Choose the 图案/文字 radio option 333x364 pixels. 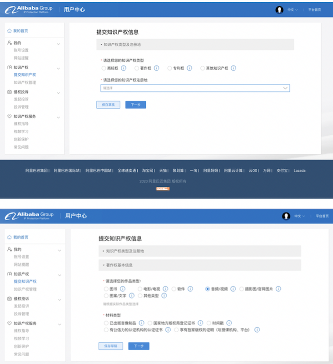(x=106, y=296)
